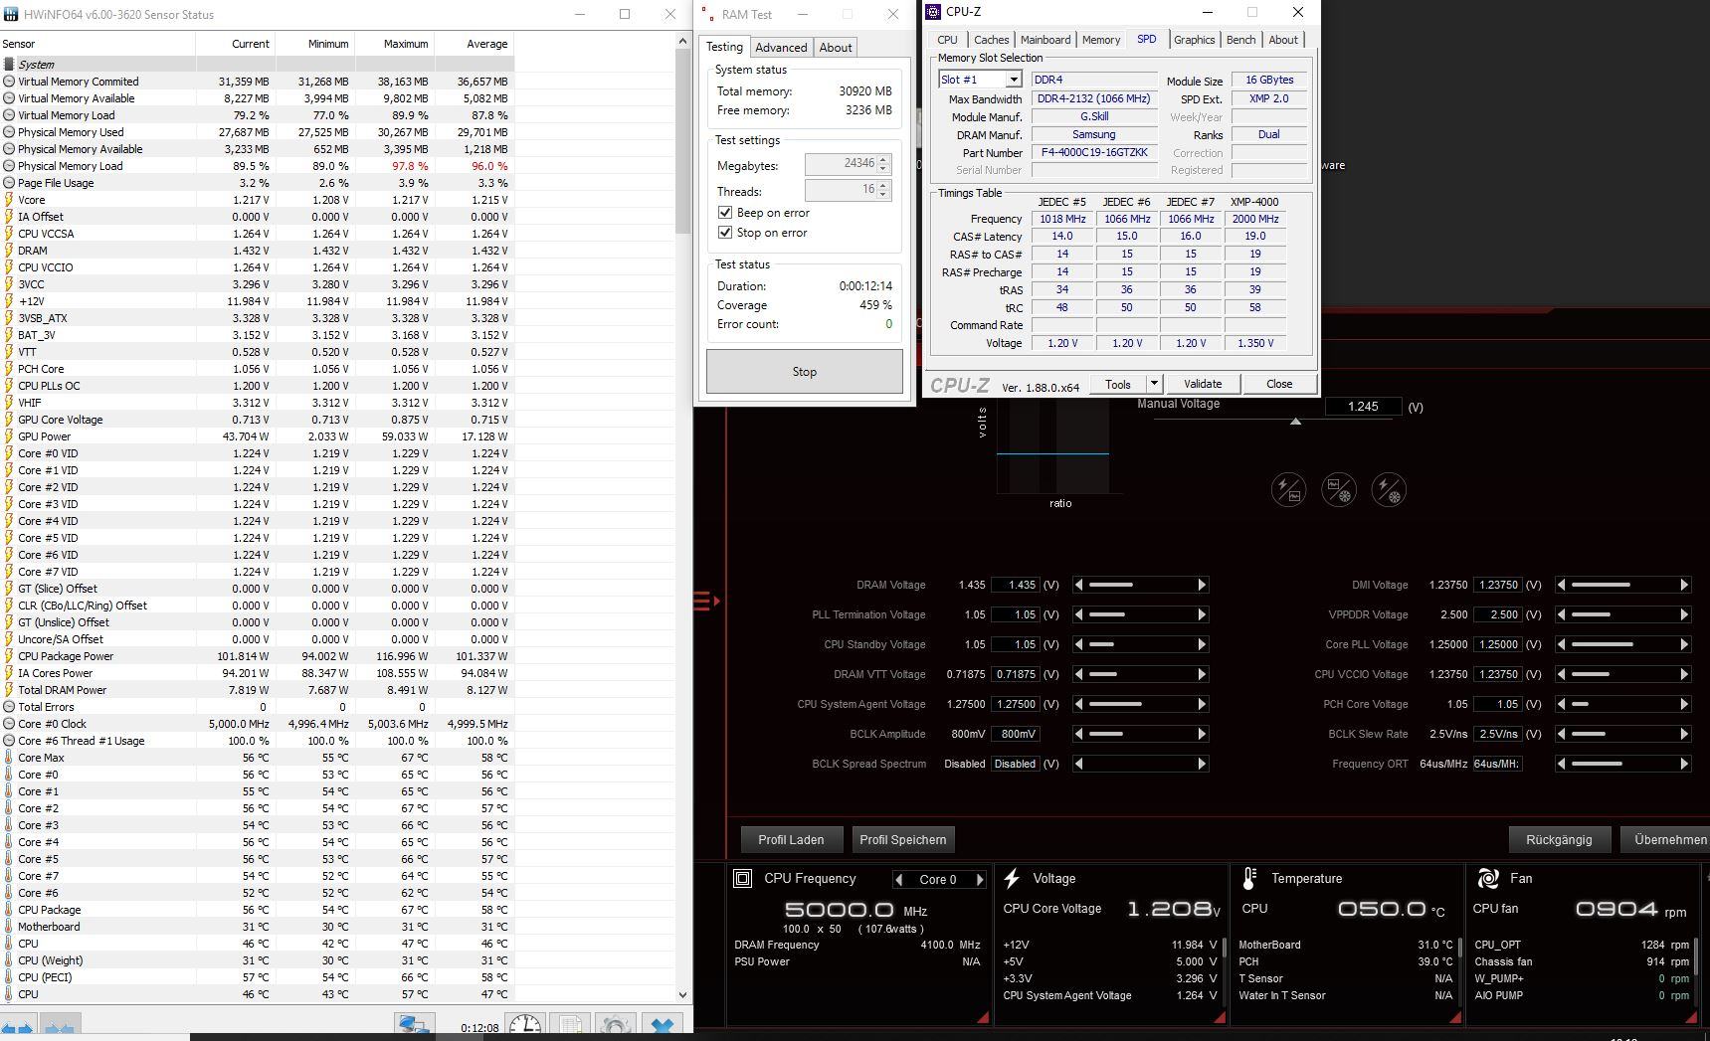Click the middle fan mode round icon
1710x1041 pixels.
pyautogui.click(x=1338, y=489)
